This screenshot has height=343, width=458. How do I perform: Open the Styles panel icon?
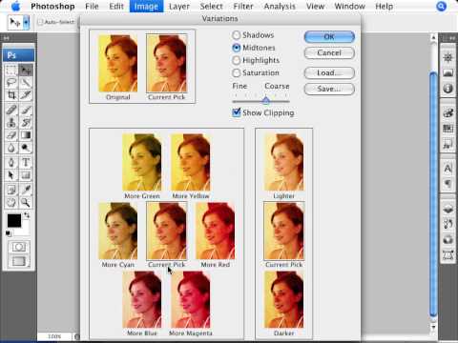click(x=448, y=144)
